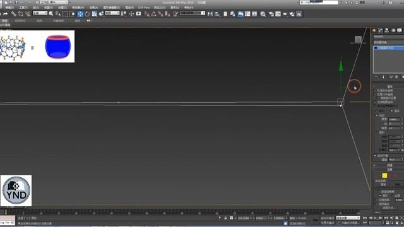Viewport: 404px width, 227px height.
Task: Open the Schematic View icon
Action: tap(254, 14)
